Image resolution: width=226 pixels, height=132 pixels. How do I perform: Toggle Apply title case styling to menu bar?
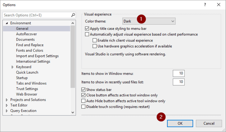87,29
